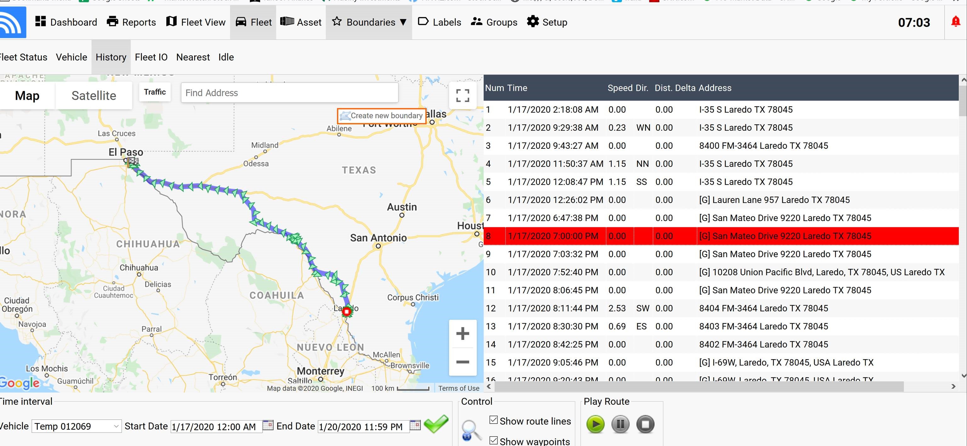Viewport: 967px width, 446px height.
Task: Open End Date calendar picker
Action: [x=415, y=425]
